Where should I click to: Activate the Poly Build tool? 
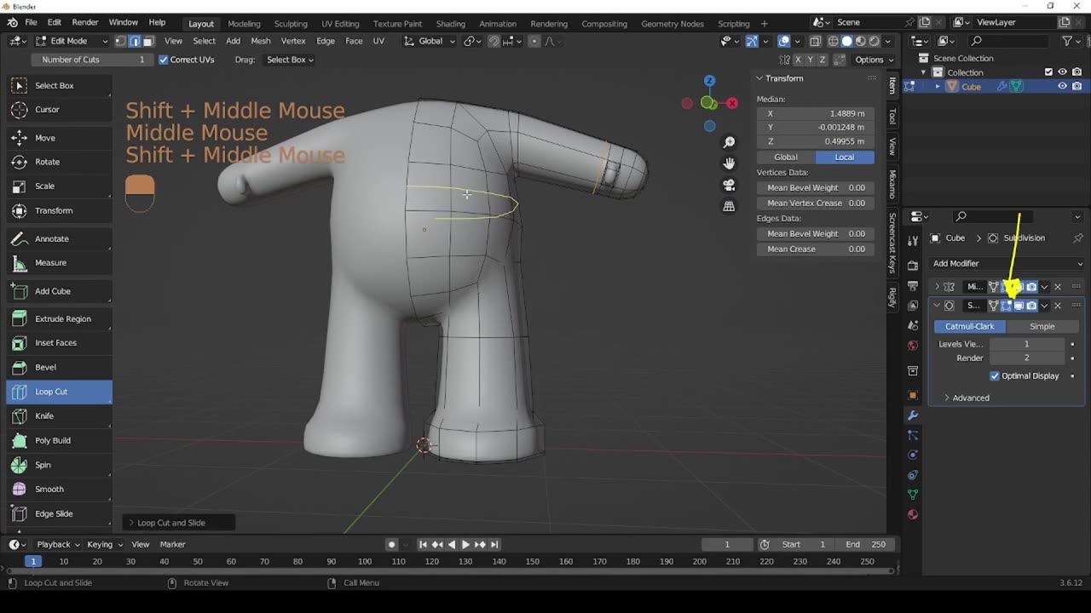59,440
